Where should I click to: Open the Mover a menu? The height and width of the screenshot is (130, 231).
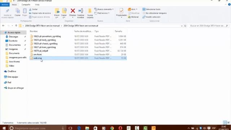57,13
